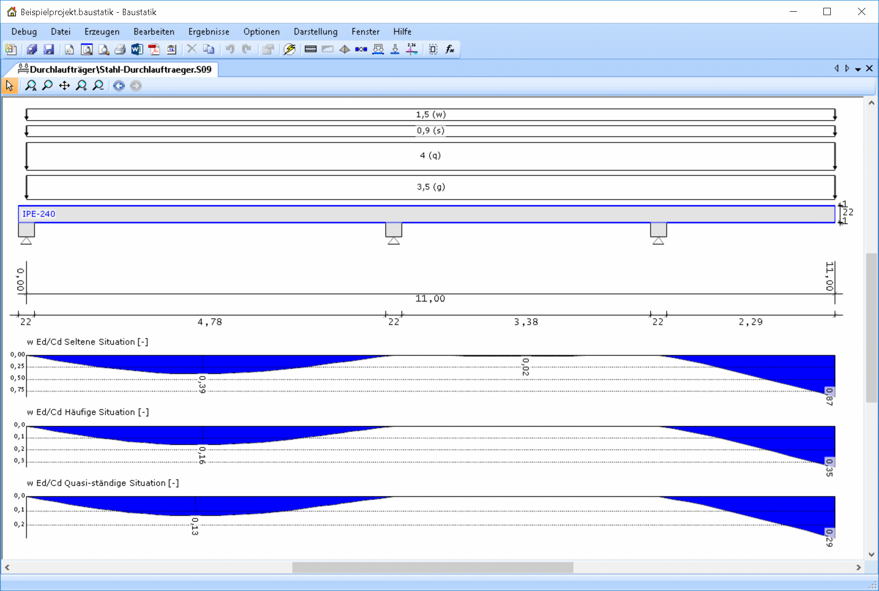
Task: Click the Quasi-ständige Situation diagram title
Action: pyautogui.click(x=103, y=483)
